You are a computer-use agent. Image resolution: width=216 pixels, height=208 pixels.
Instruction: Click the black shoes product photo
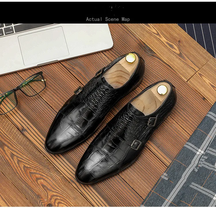[x=108, y=115]
